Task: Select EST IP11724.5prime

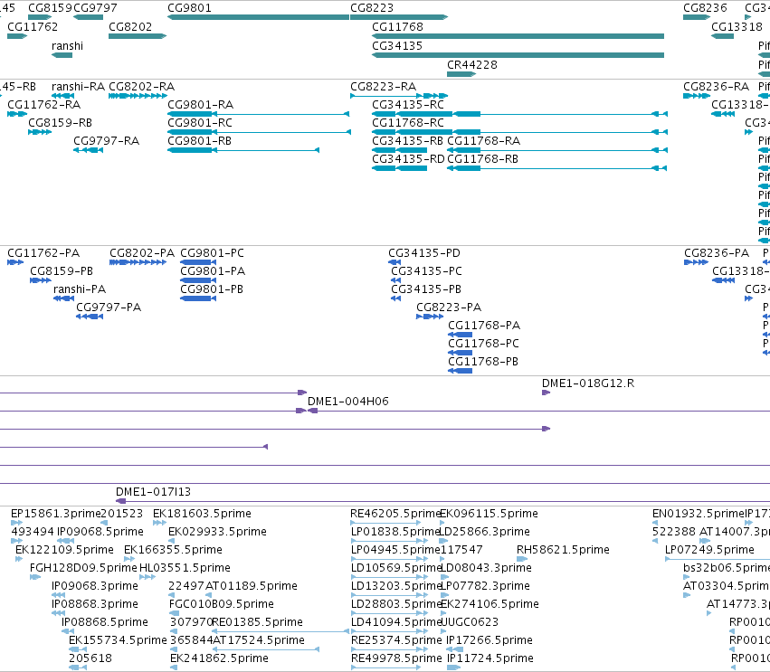Action: (x=490, y=658)
